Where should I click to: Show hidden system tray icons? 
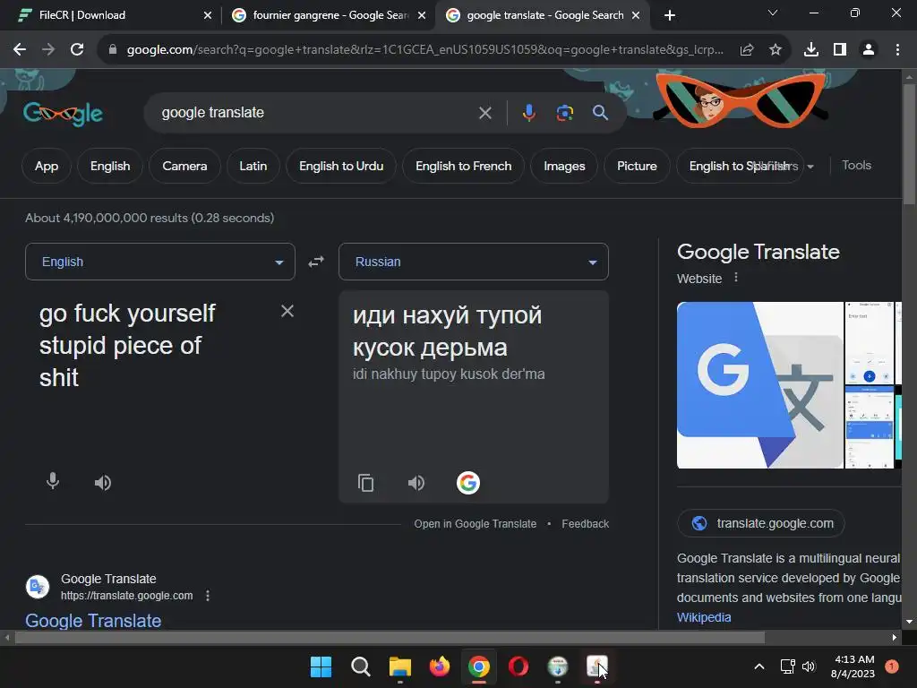tap(759, 666)
